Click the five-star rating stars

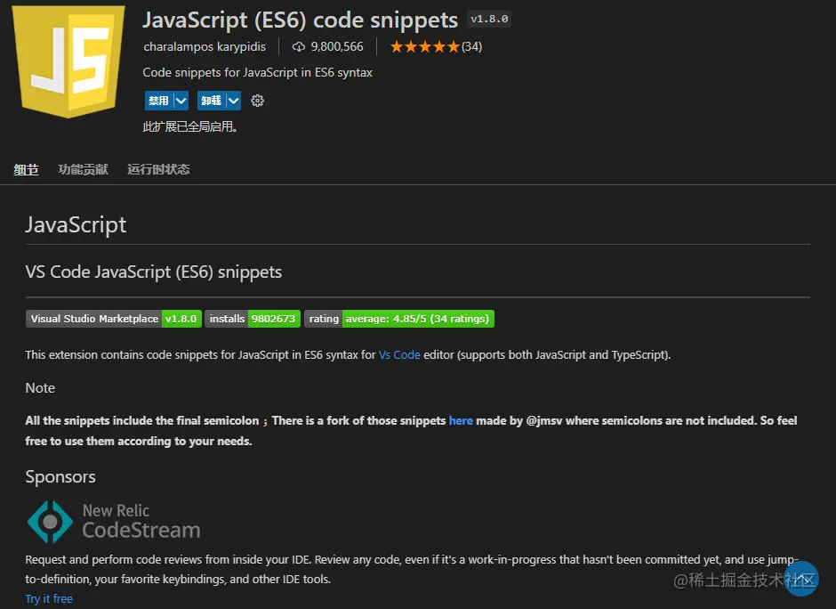pyautogui.click(x=425, y=46)
